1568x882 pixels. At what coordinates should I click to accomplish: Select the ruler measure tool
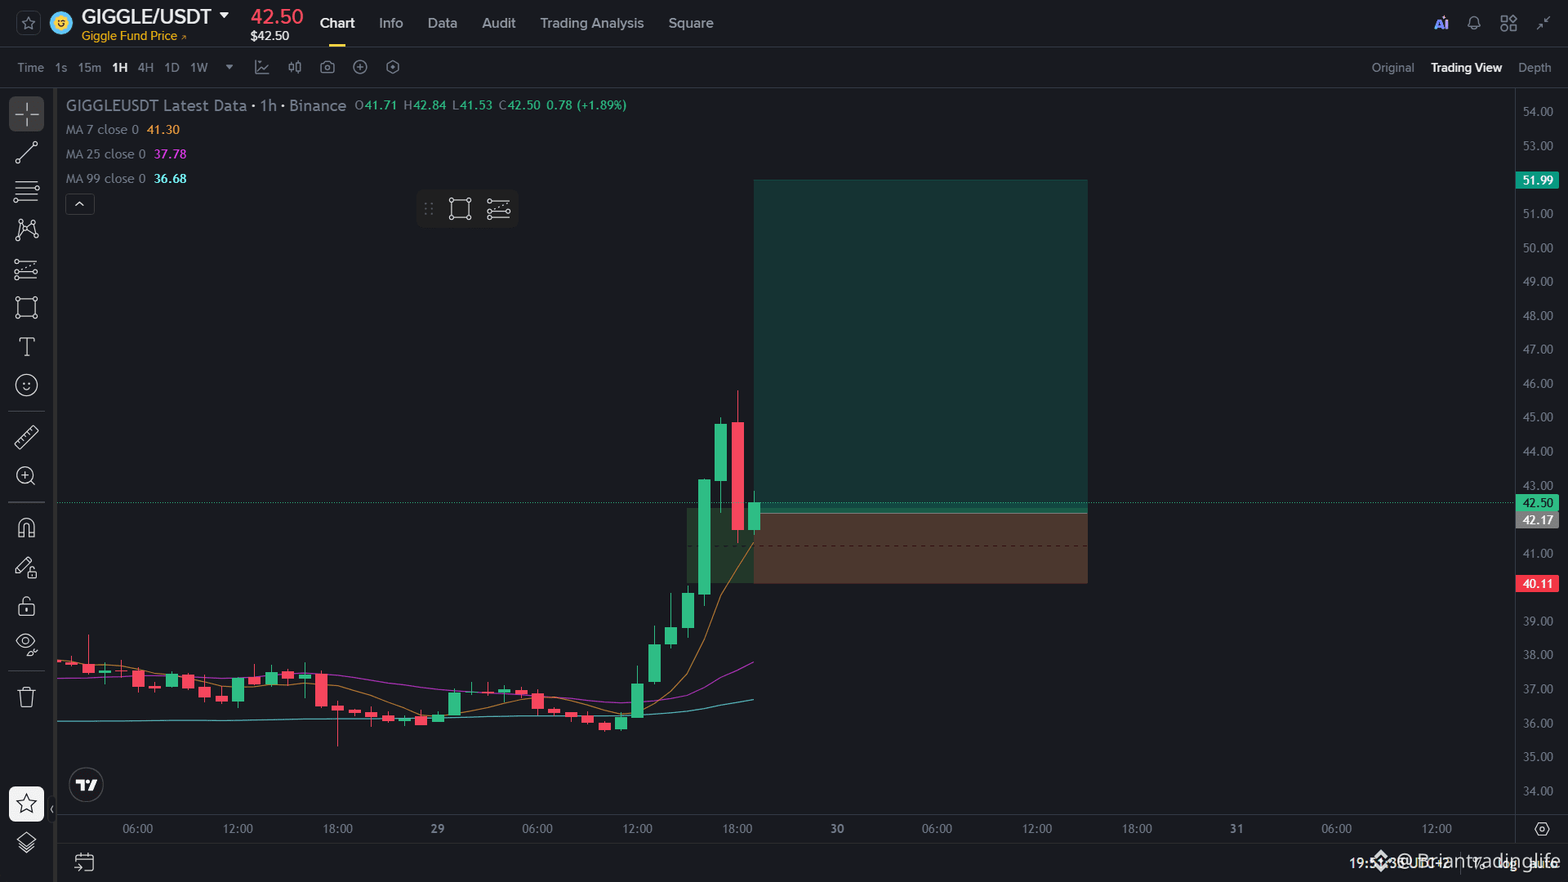tap(26, 438)
